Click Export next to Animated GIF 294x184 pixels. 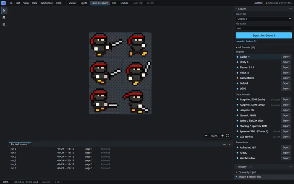point(286,147)
